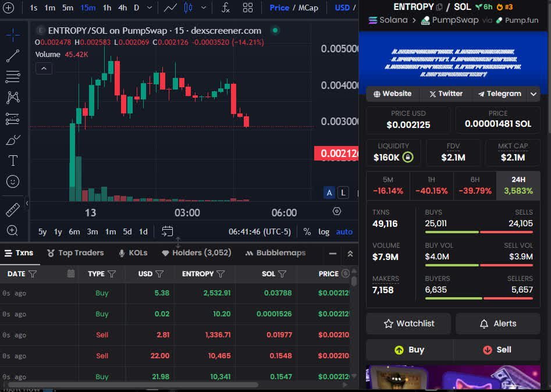Collapse the chart legend arrow
Image resolution: width=551 pixels, height=392 pixels.
44,69
